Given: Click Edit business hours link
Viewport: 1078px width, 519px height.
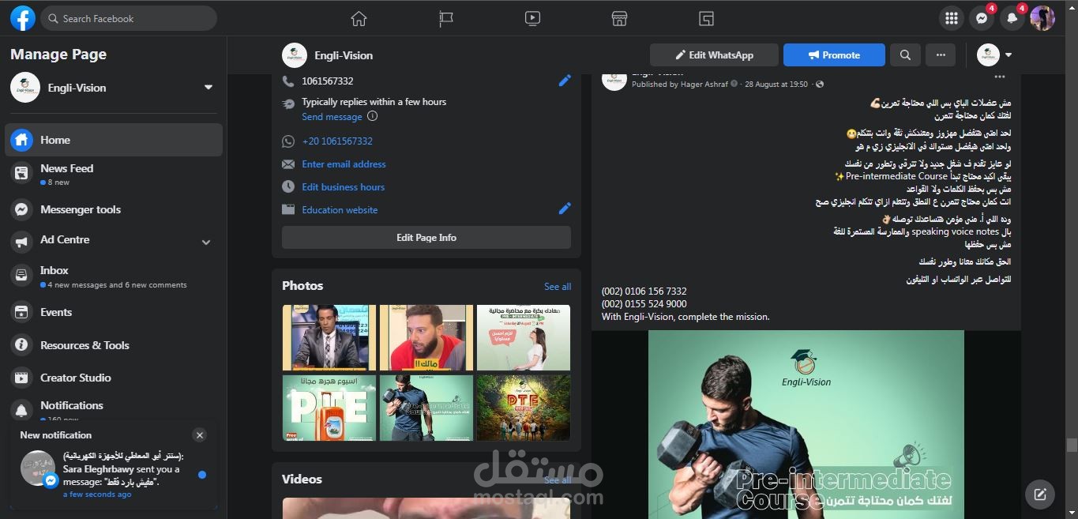Looking at the screenshot, I should pos(343,187).
